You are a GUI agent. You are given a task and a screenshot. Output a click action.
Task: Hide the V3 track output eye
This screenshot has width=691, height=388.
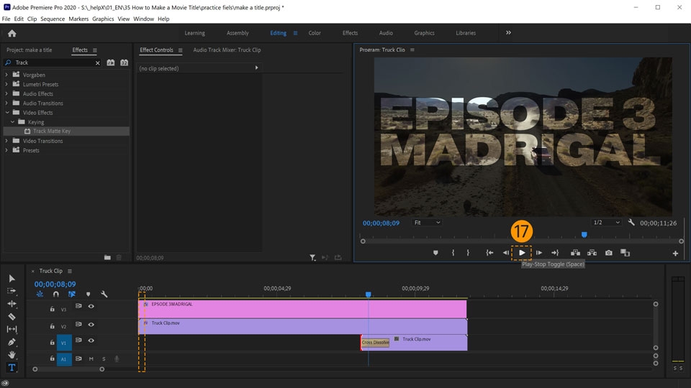pyautogui.click(x=91, y=307)
